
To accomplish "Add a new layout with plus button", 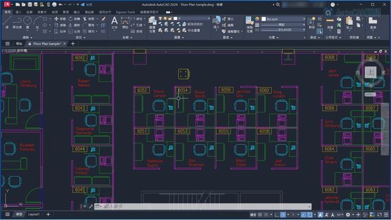I will click(48, 215).
